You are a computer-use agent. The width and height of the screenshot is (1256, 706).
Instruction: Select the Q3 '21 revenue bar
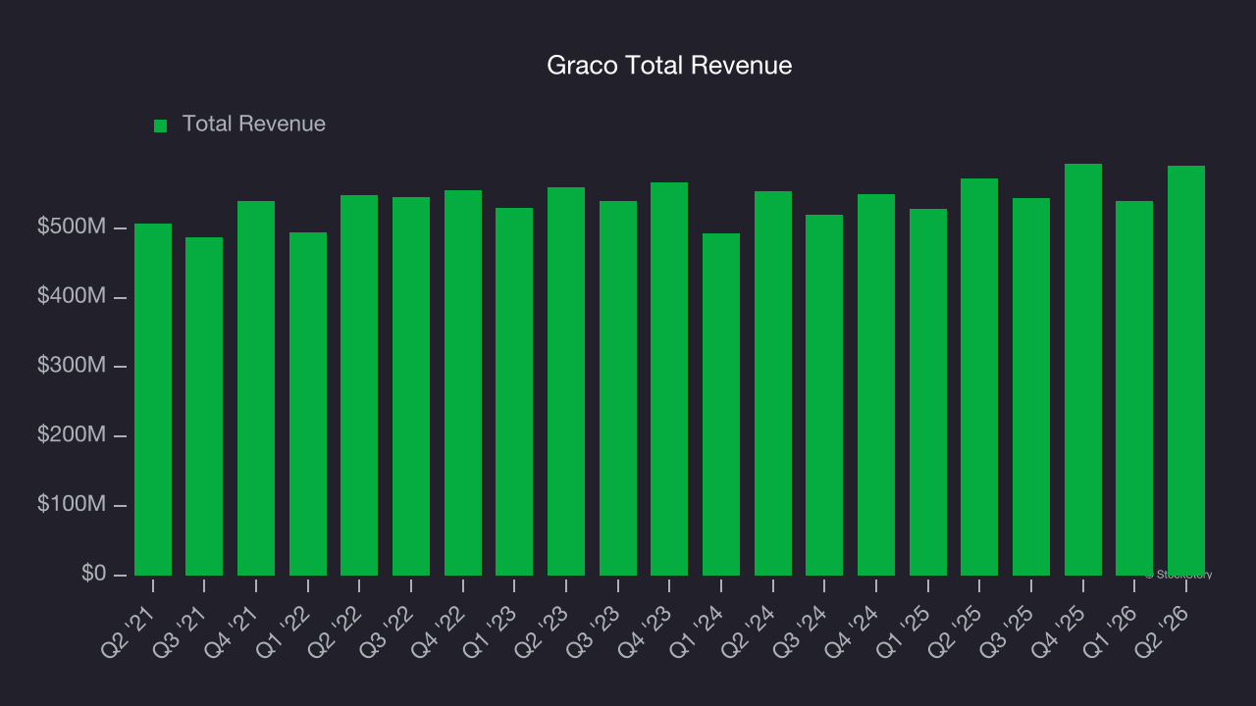click(x=204, y=406)
